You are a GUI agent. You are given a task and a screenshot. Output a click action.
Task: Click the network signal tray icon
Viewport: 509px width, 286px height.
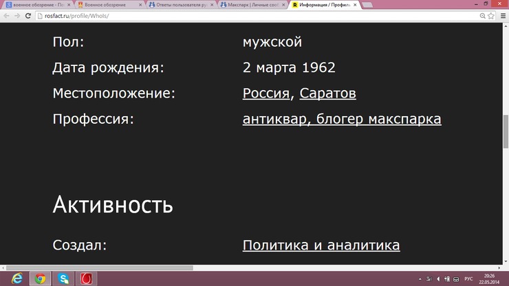coord(429,279)
